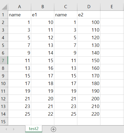The height and width of the screenshot is (133, 124).
Task: Select row 4 header
Action: click(x=4, y=37)
